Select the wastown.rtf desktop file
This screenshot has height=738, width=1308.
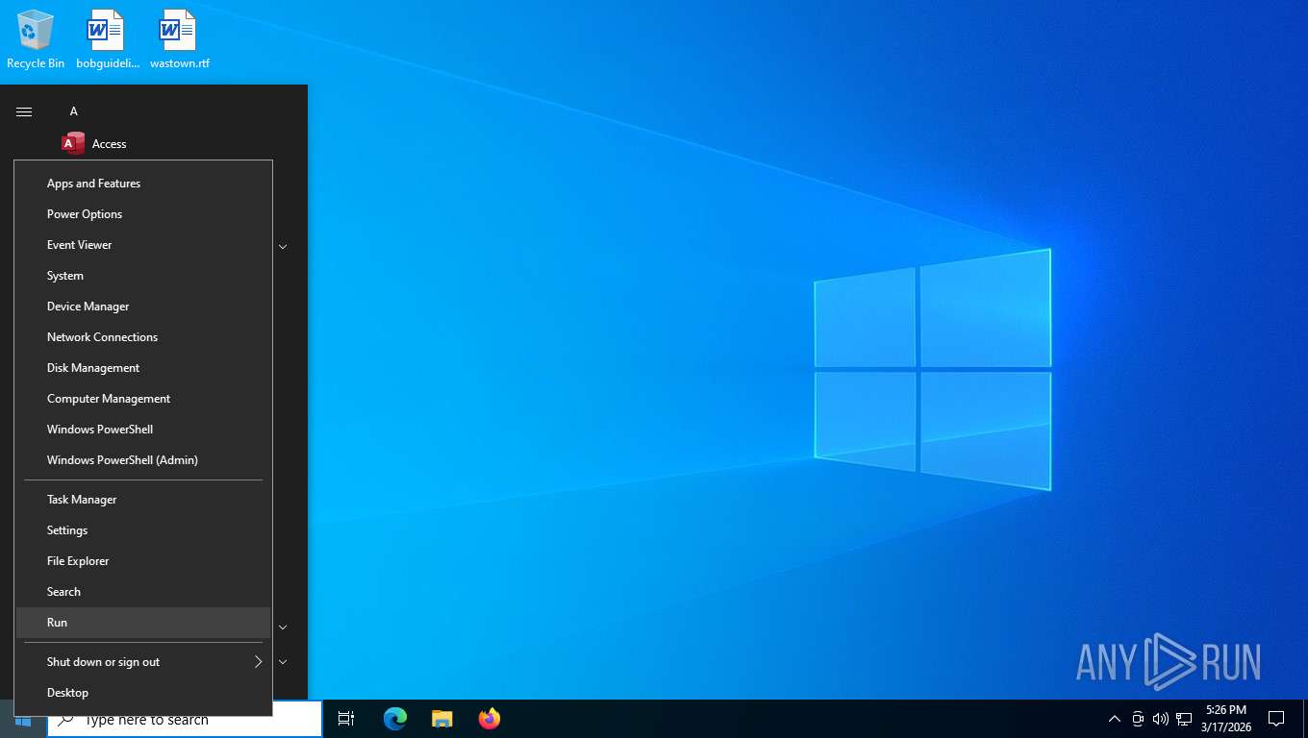(180, 40)
